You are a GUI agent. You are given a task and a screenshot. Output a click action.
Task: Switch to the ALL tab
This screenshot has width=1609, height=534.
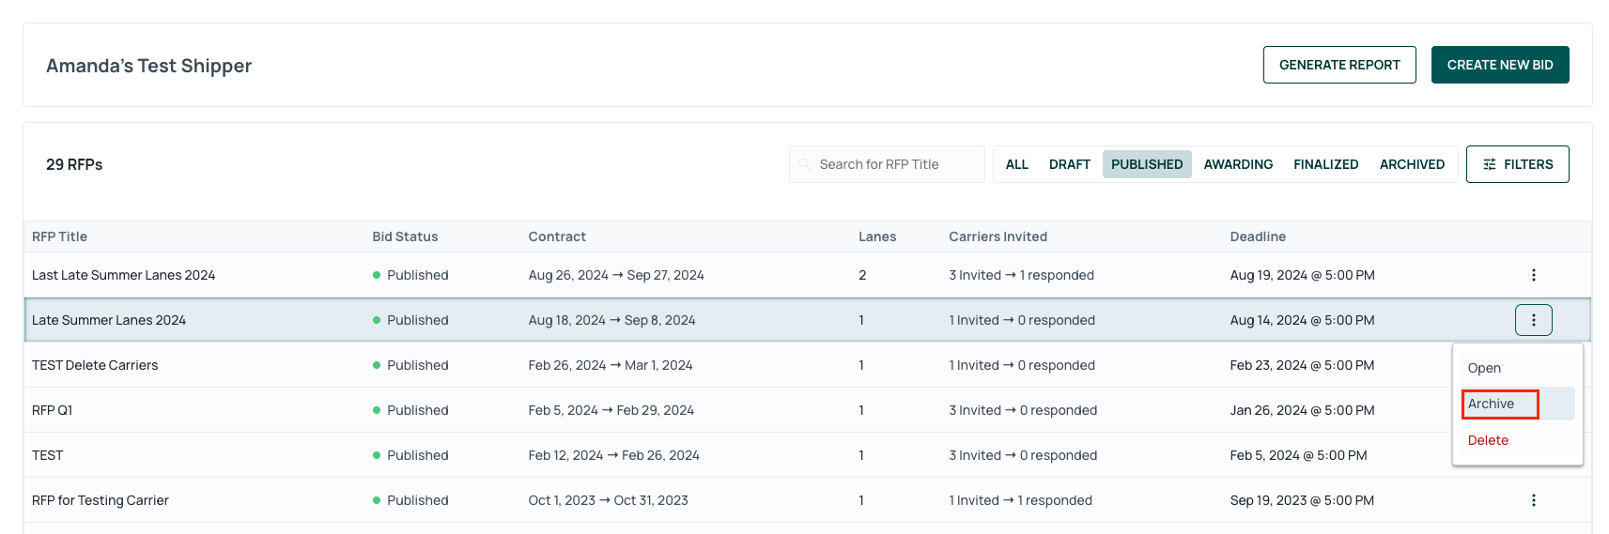pyautogui.click(x=1016, y=164)
